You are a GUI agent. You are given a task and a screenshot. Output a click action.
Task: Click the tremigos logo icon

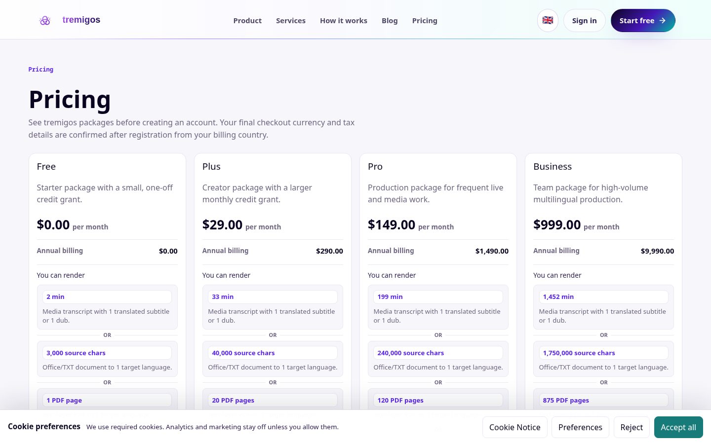coord(45,20)
